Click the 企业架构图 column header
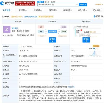Image resolution: width=104 pixels, height=103 pixels. point(52,21)
